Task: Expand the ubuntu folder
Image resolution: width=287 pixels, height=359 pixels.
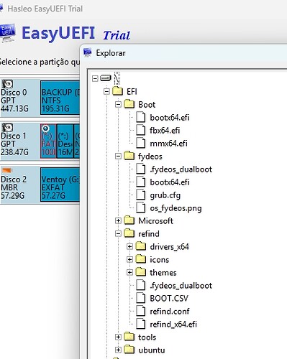Action: click(x=118, y=350)
